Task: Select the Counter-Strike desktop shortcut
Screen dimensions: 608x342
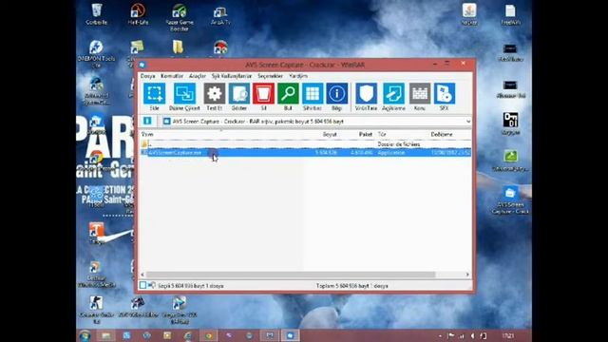Action: (x=97, y=310)
